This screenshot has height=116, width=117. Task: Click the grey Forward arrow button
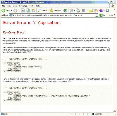[15, 10]
